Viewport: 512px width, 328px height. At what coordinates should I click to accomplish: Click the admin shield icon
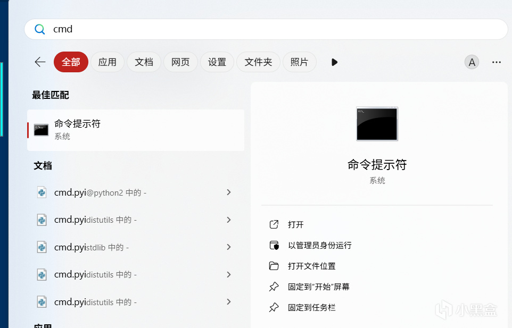click(274, 245)
